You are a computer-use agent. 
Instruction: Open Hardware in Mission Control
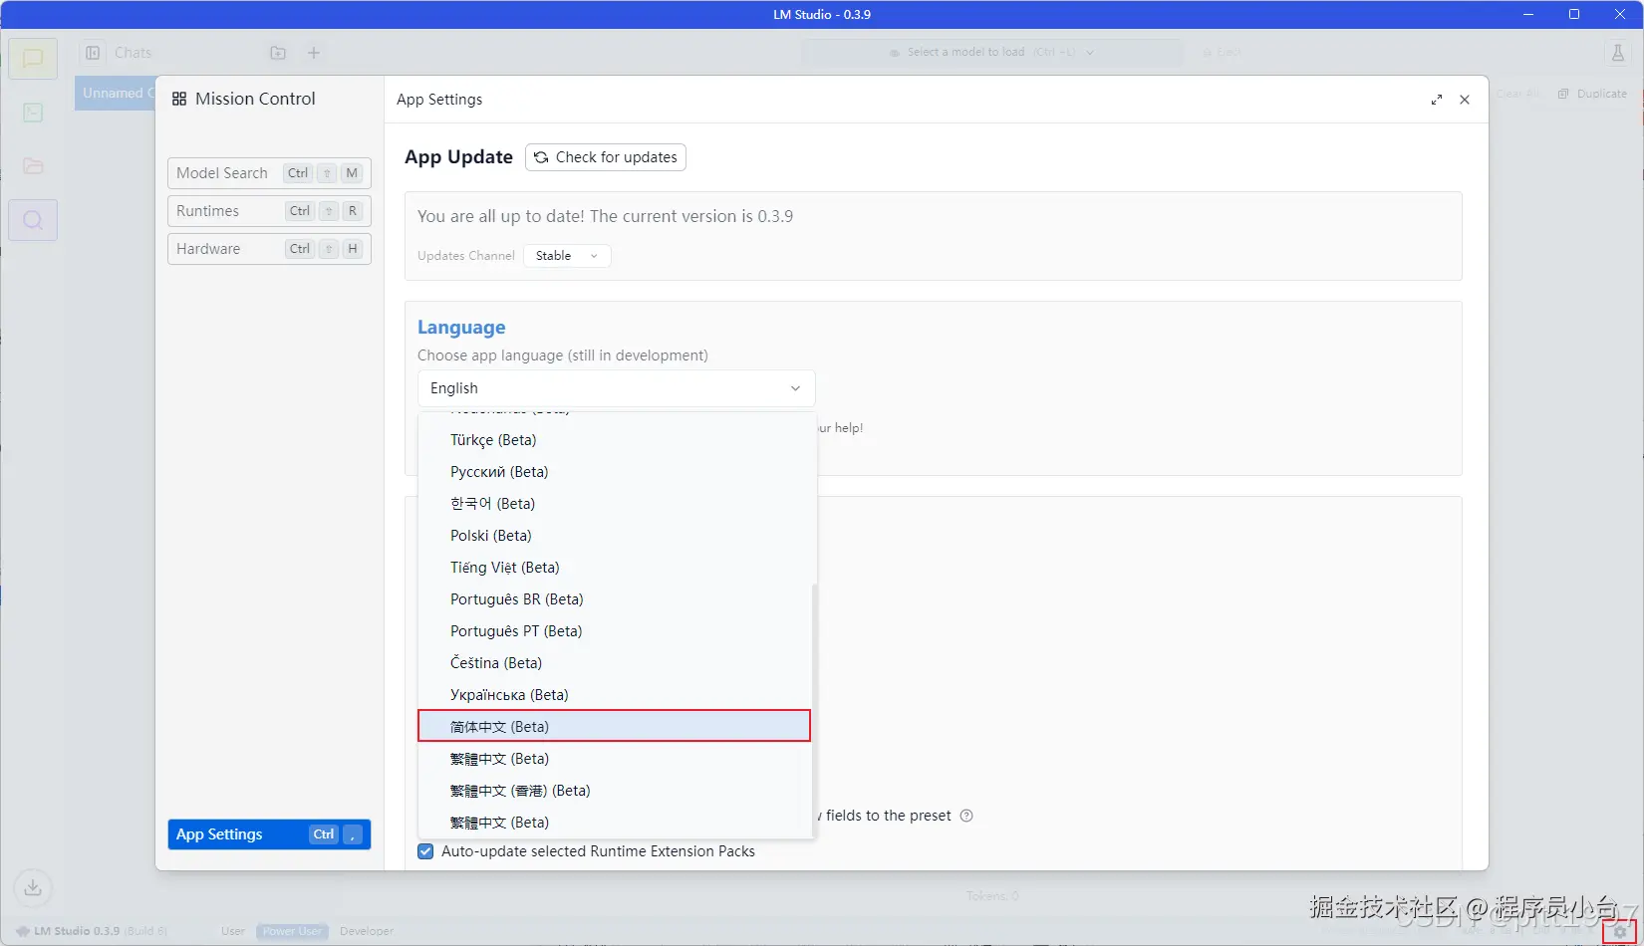tap(269, 249)
